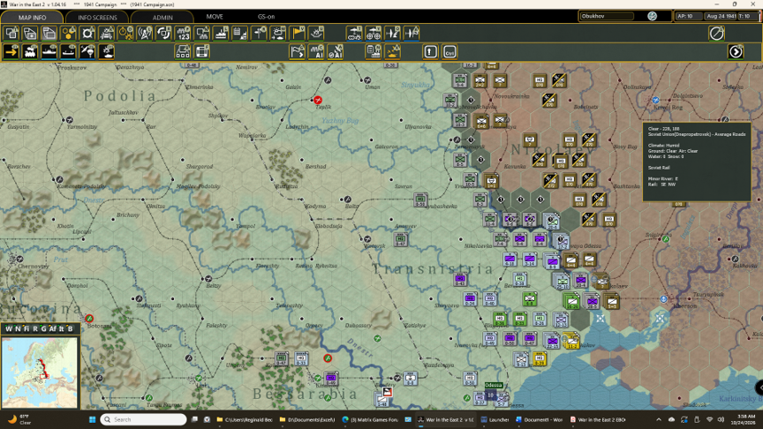The width and height of the screenshot is (763, 429).
Task: Click the compass circle icon at toolbar right
Action: click(717, 33)
